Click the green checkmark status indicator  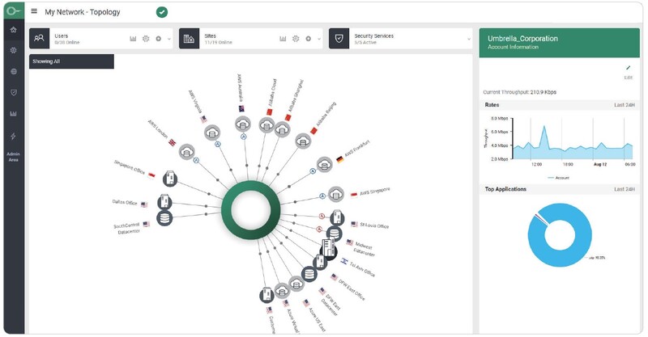tap(162, 12)
